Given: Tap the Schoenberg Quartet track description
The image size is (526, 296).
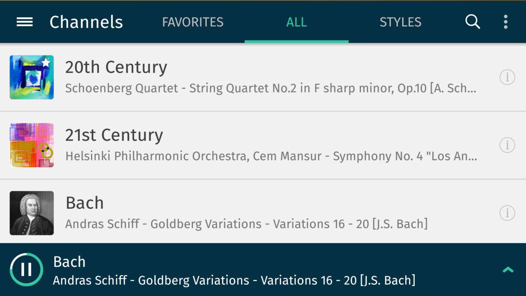Looking at the screenshot, I should pyautogui.click(x=271, y=88).
